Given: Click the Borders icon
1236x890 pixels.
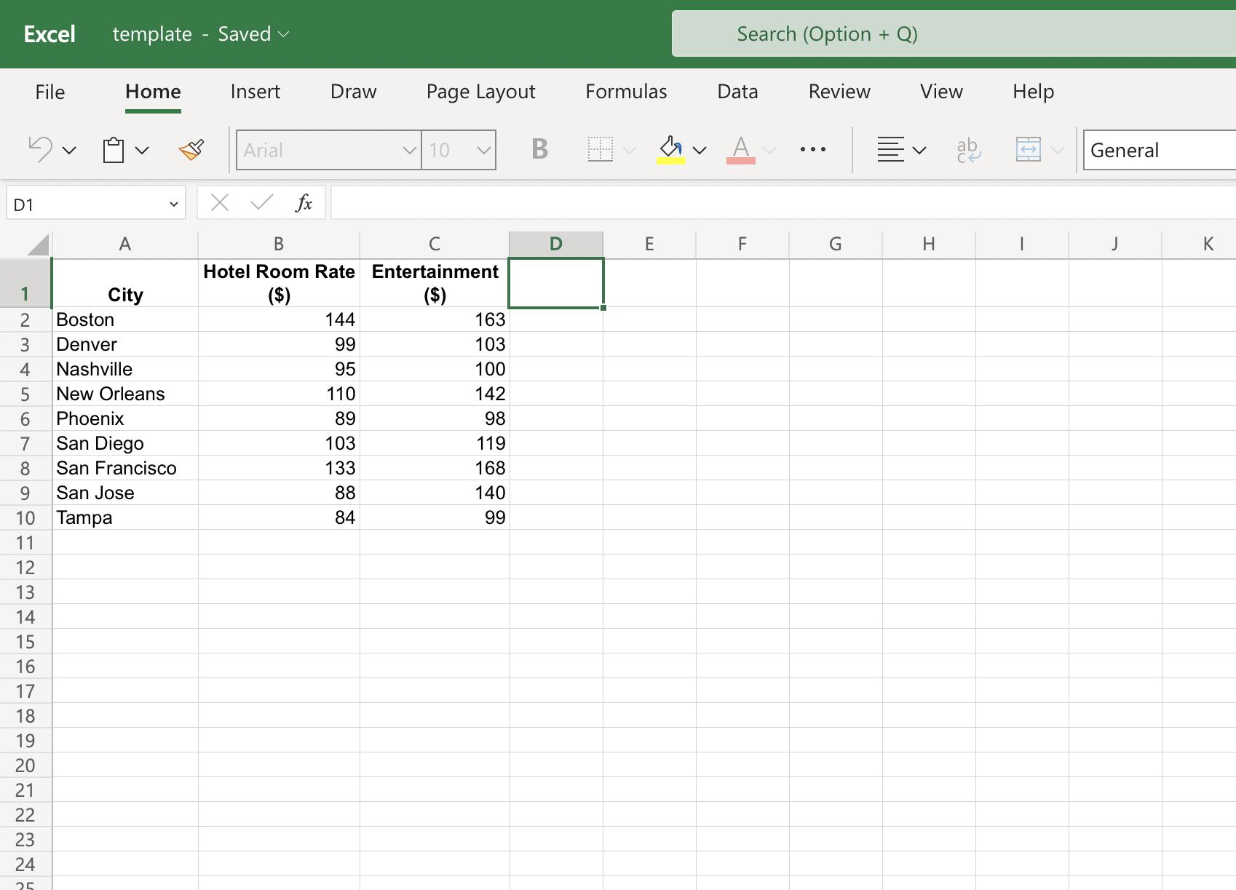Looking at the screenshot, I should 600,150.
